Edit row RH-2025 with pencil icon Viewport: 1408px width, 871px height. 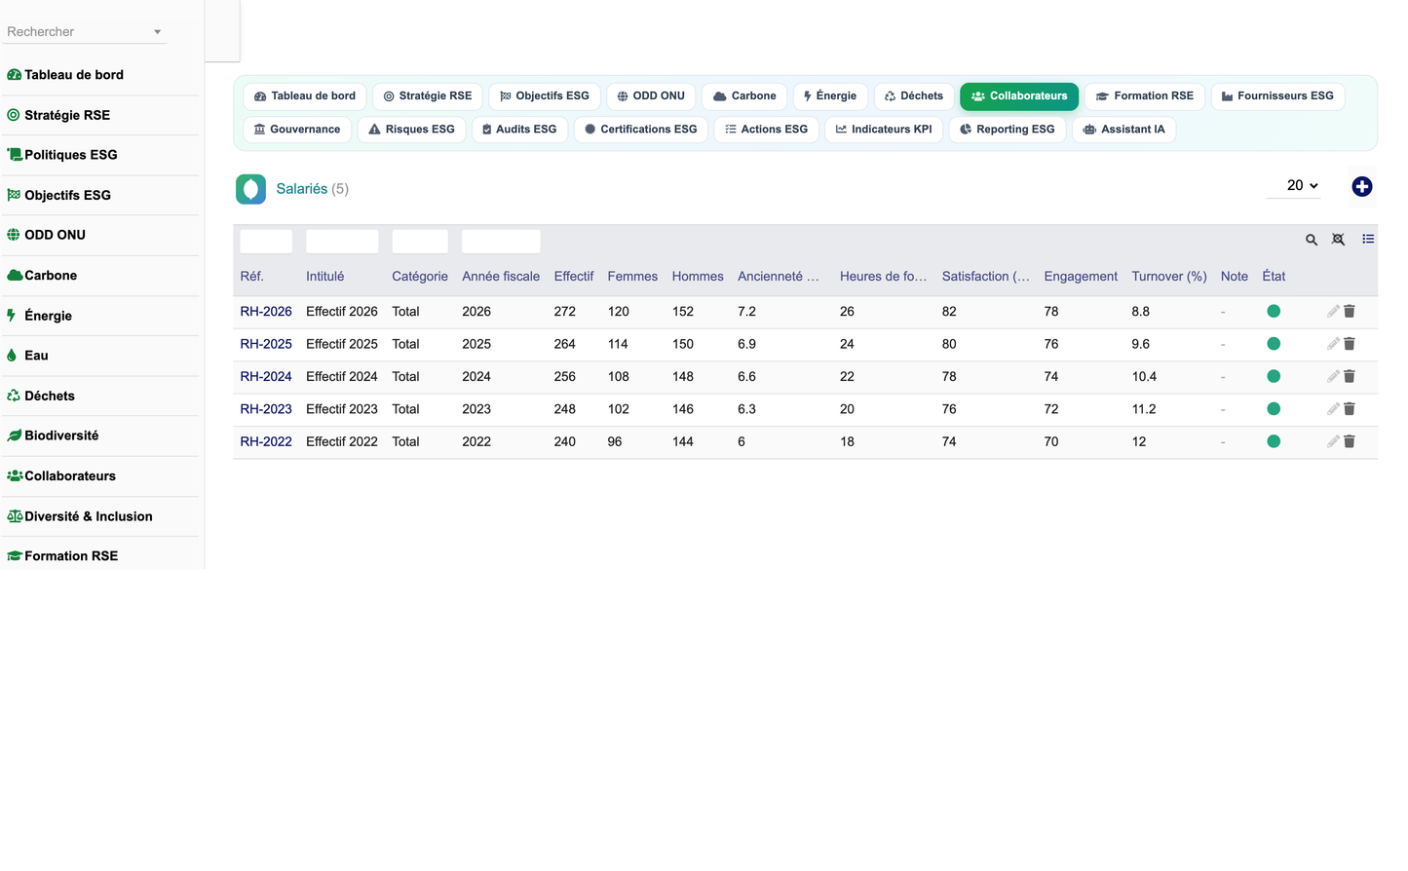[x=1332, y=344]
